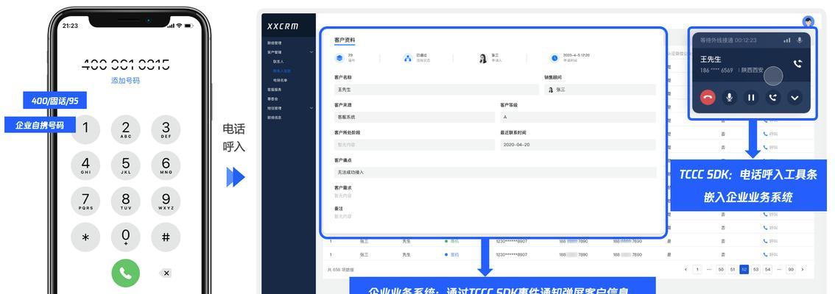835x294 pixels.
Task: Open the user avatar in CRM header
Action: [808, 22]
